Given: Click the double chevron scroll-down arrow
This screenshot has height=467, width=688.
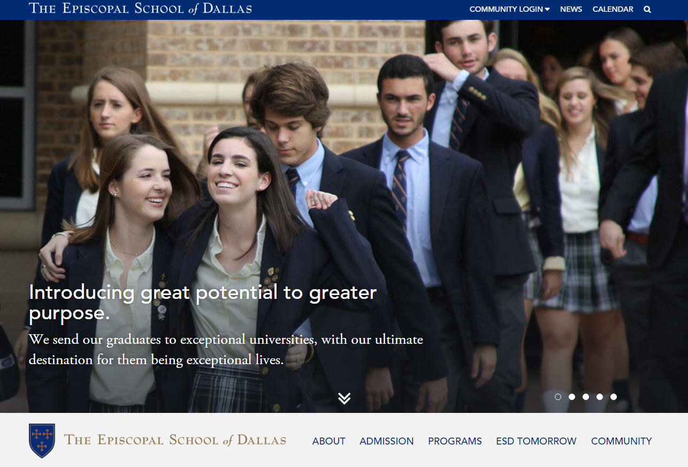Looking at the screenshot, I should click(x=345, y=398).
